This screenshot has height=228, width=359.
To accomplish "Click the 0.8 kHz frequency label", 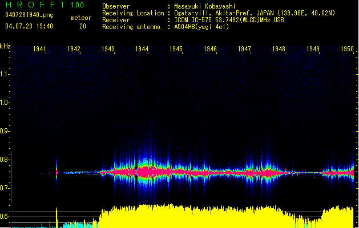I will pyautogui.click(x=5, y=160).
